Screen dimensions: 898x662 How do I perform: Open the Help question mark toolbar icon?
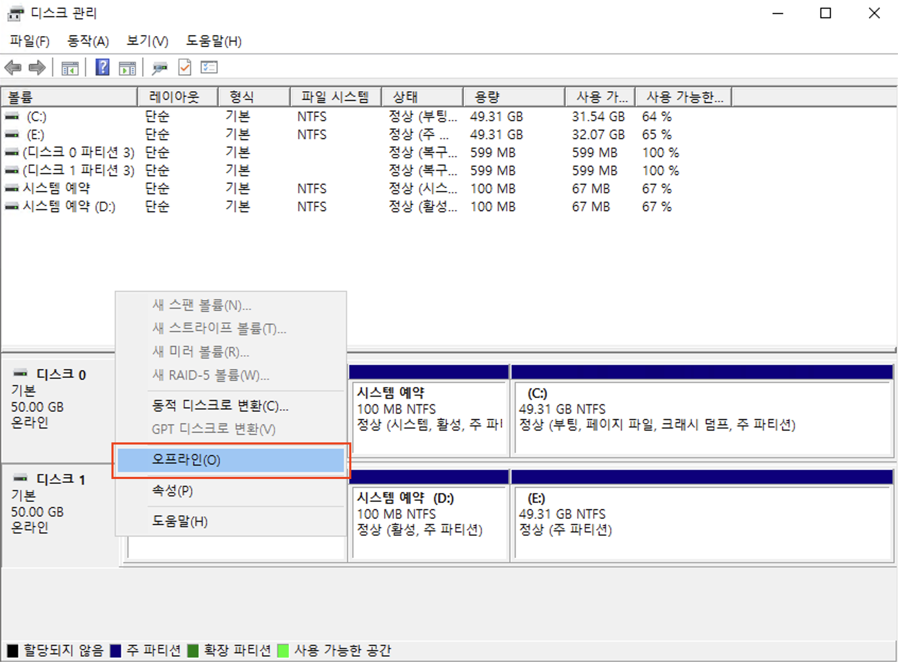[102, 67]
